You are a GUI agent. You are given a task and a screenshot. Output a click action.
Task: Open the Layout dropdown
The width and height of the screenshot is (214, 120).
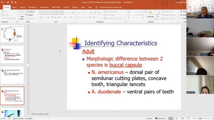pos(31,12)
